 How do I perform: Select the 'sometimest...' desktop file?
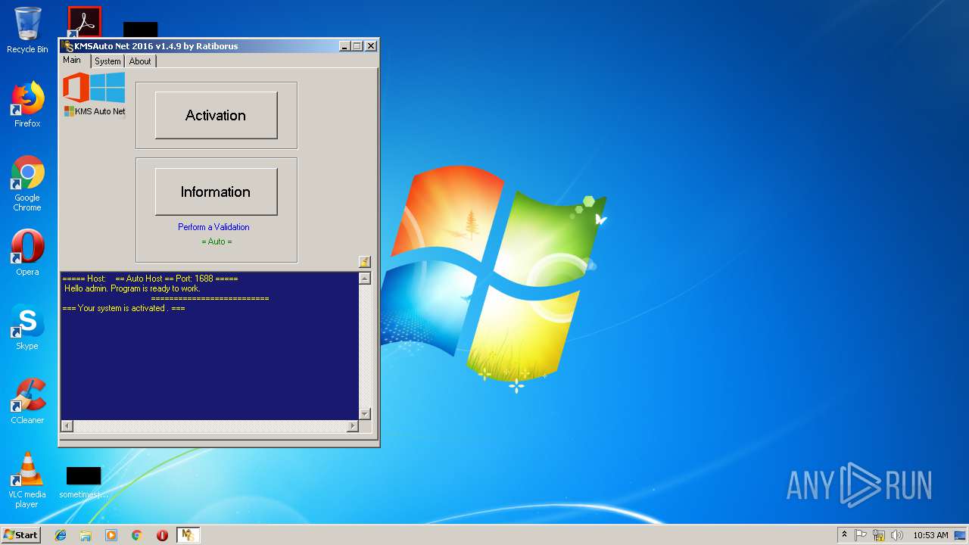point(83,483)
